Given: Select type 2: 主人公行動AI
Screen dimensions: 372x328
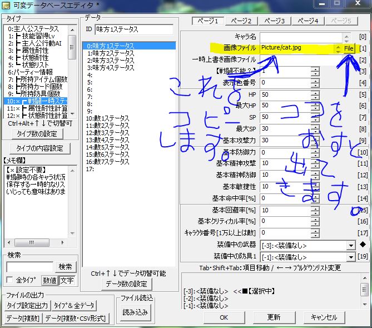Looking at the screenshot, I should coord(35,43).
